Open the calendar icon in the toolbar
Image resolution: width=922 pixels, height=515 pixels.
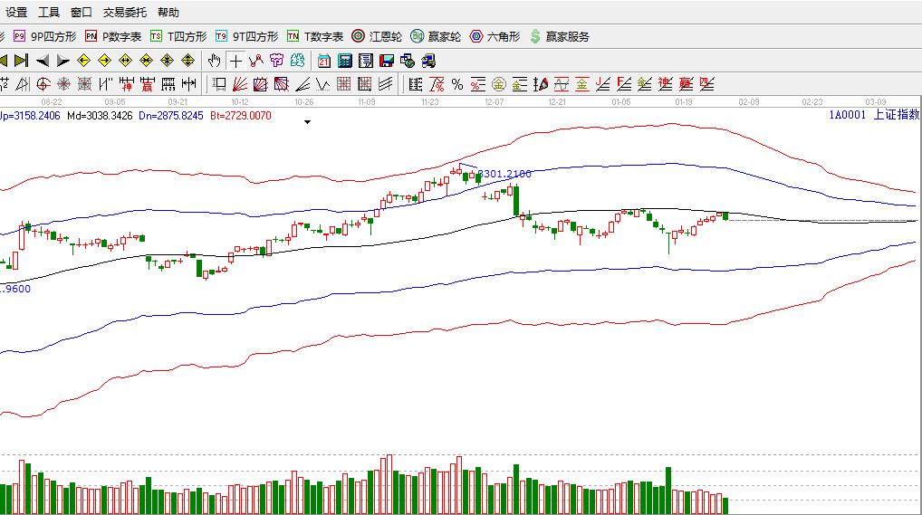pos(323,61)
